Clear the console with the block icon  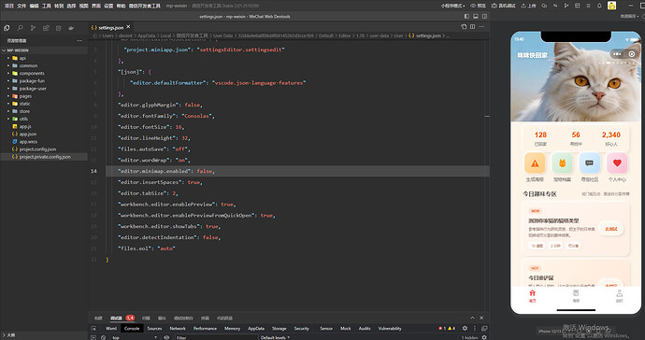(x=103, y=337)
